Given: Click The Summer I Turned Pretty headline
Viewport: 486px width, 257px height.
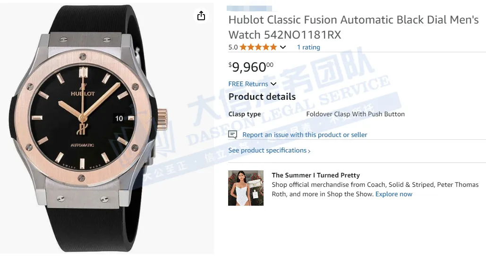Looking at the screenshot, I should coord(315,175).
